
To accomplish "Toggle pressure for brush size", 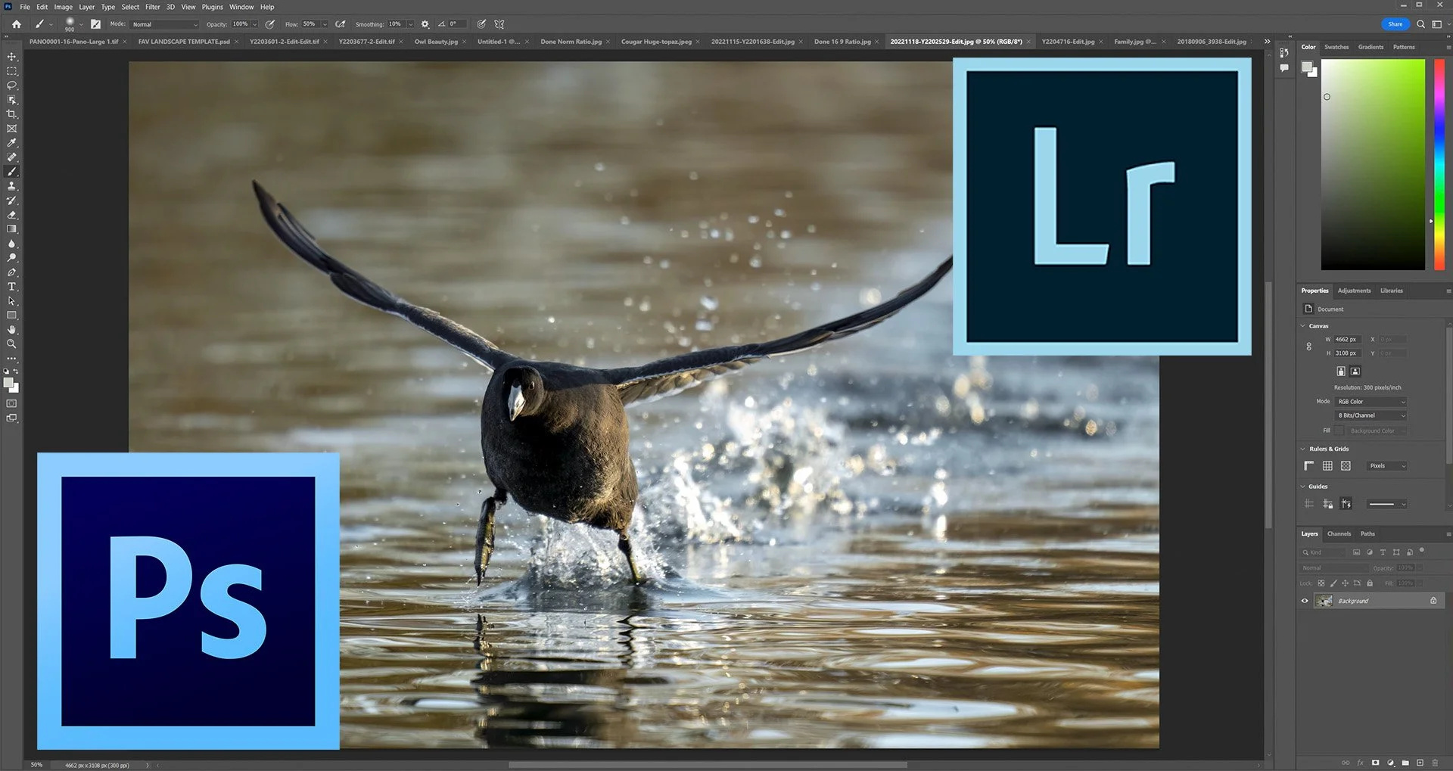I will [x=481, y=24].
